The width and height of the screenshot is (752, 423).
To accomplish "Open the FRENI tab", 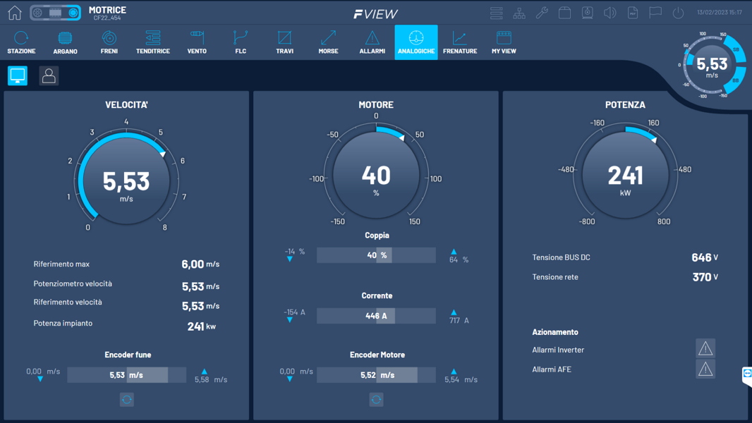I will (x=109, y=42).
